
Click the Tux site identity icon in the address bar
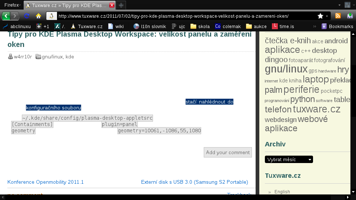click(51, 16)
